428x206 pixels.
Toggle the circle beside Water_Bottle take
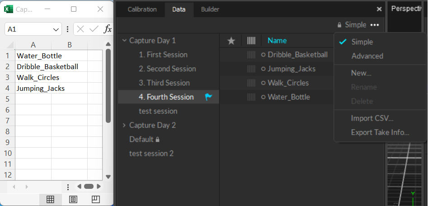[263, 97]
